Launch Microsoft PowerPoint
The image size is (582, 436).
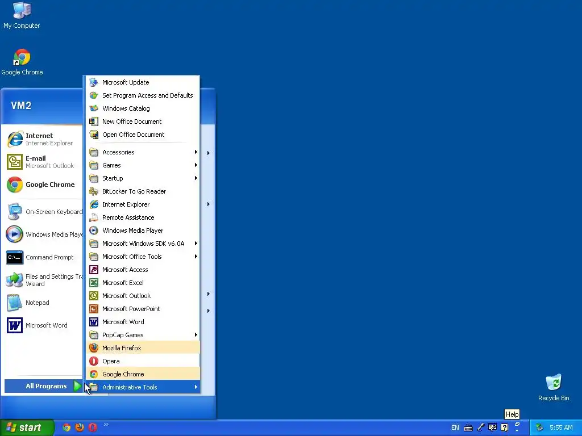143,309
